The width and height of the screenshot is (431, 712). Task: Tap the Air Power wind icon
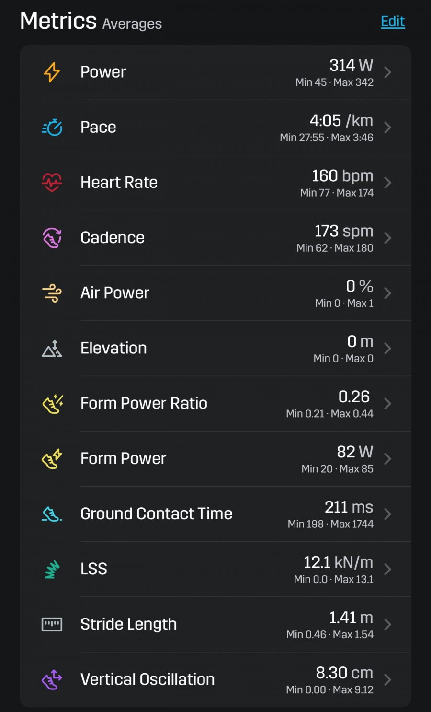coord(52,293)
